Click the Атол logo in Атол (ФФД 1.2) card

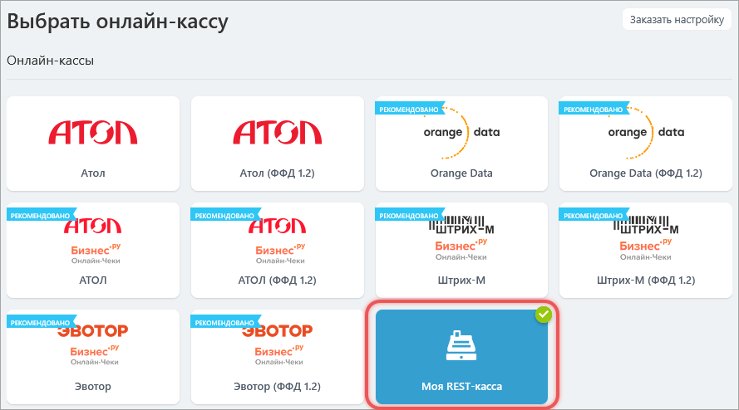(277, 132)
